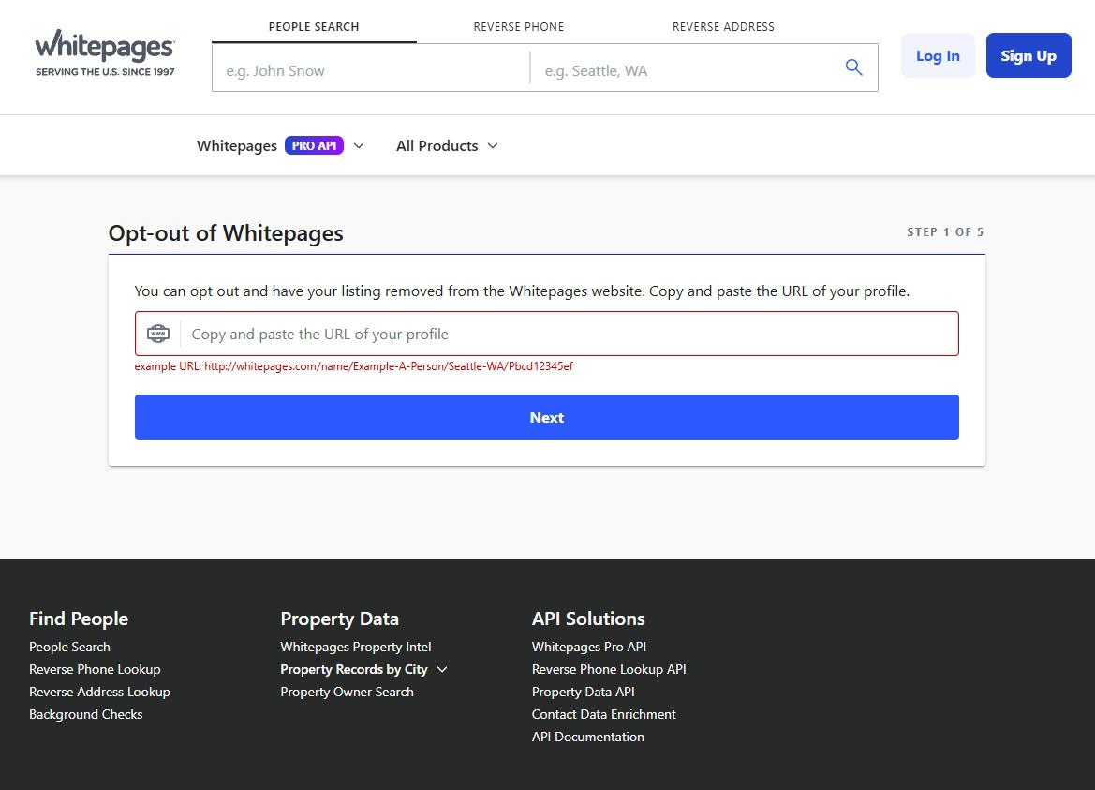Open Reverse Phone Lookup footer link
Viewport: 1095px width, 790px height.
(95, 669)
